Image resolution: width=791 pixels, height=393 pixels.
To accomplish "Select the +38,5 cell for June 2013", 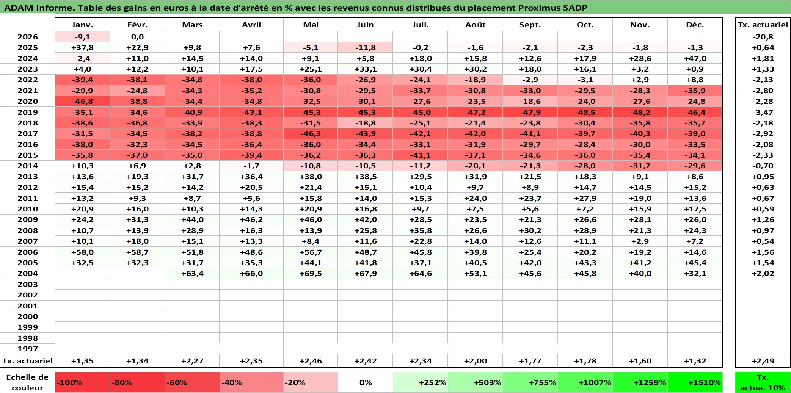I will 366,177.
